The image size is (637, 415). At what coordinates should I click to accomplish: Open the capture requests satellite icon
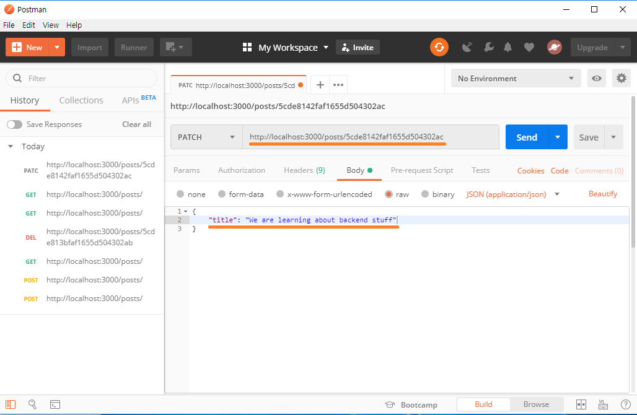(467, 48)
